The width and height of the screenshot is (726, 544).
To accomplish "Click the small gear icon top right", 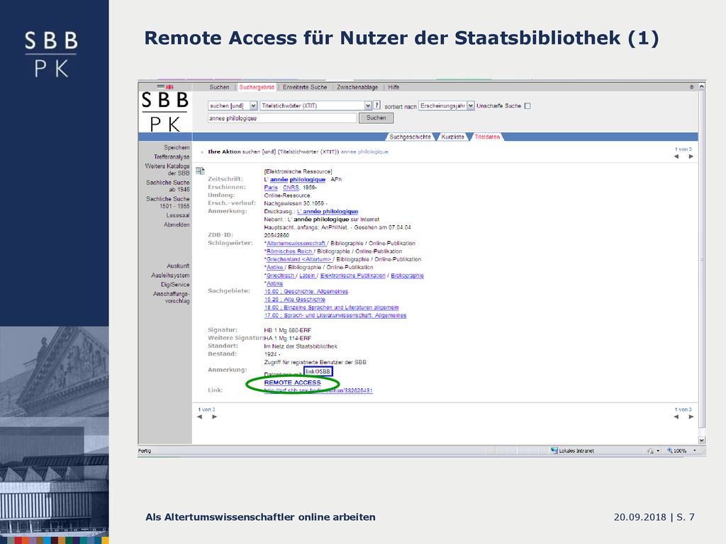I will click(x=692, y=87).
